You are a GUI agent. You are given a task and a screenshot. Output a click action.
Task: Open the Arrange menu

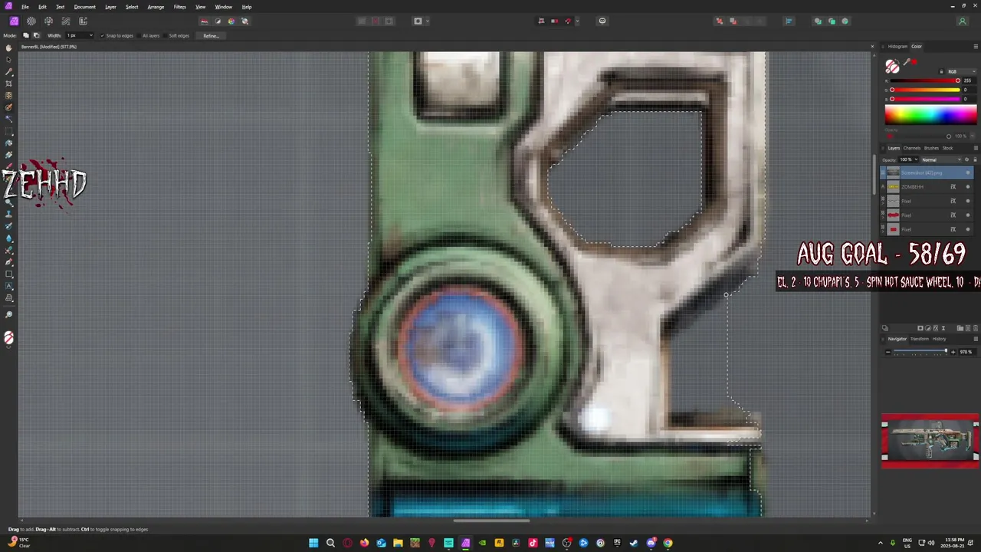(156, 7)
